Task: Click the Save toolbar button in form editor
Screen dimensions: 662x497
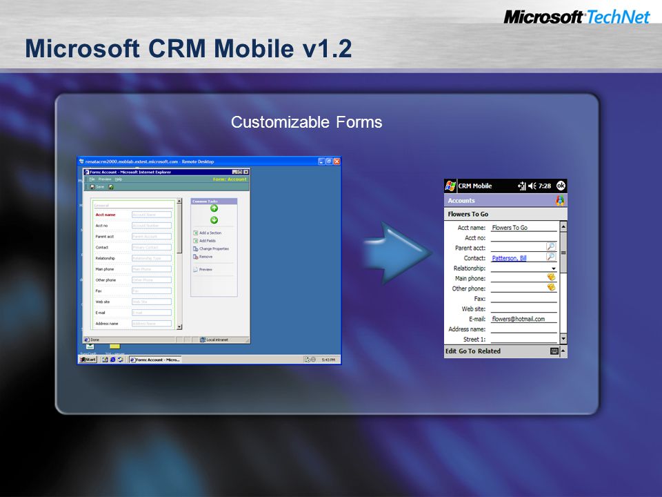Action: point(97,187)
